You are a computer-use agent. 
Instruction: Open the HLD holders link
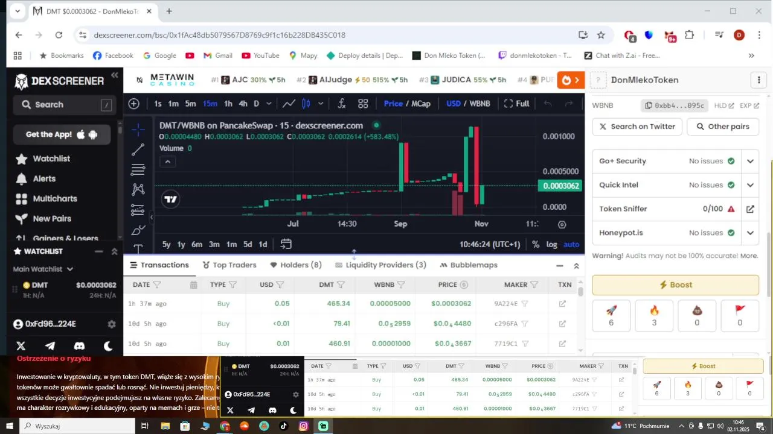724,105
